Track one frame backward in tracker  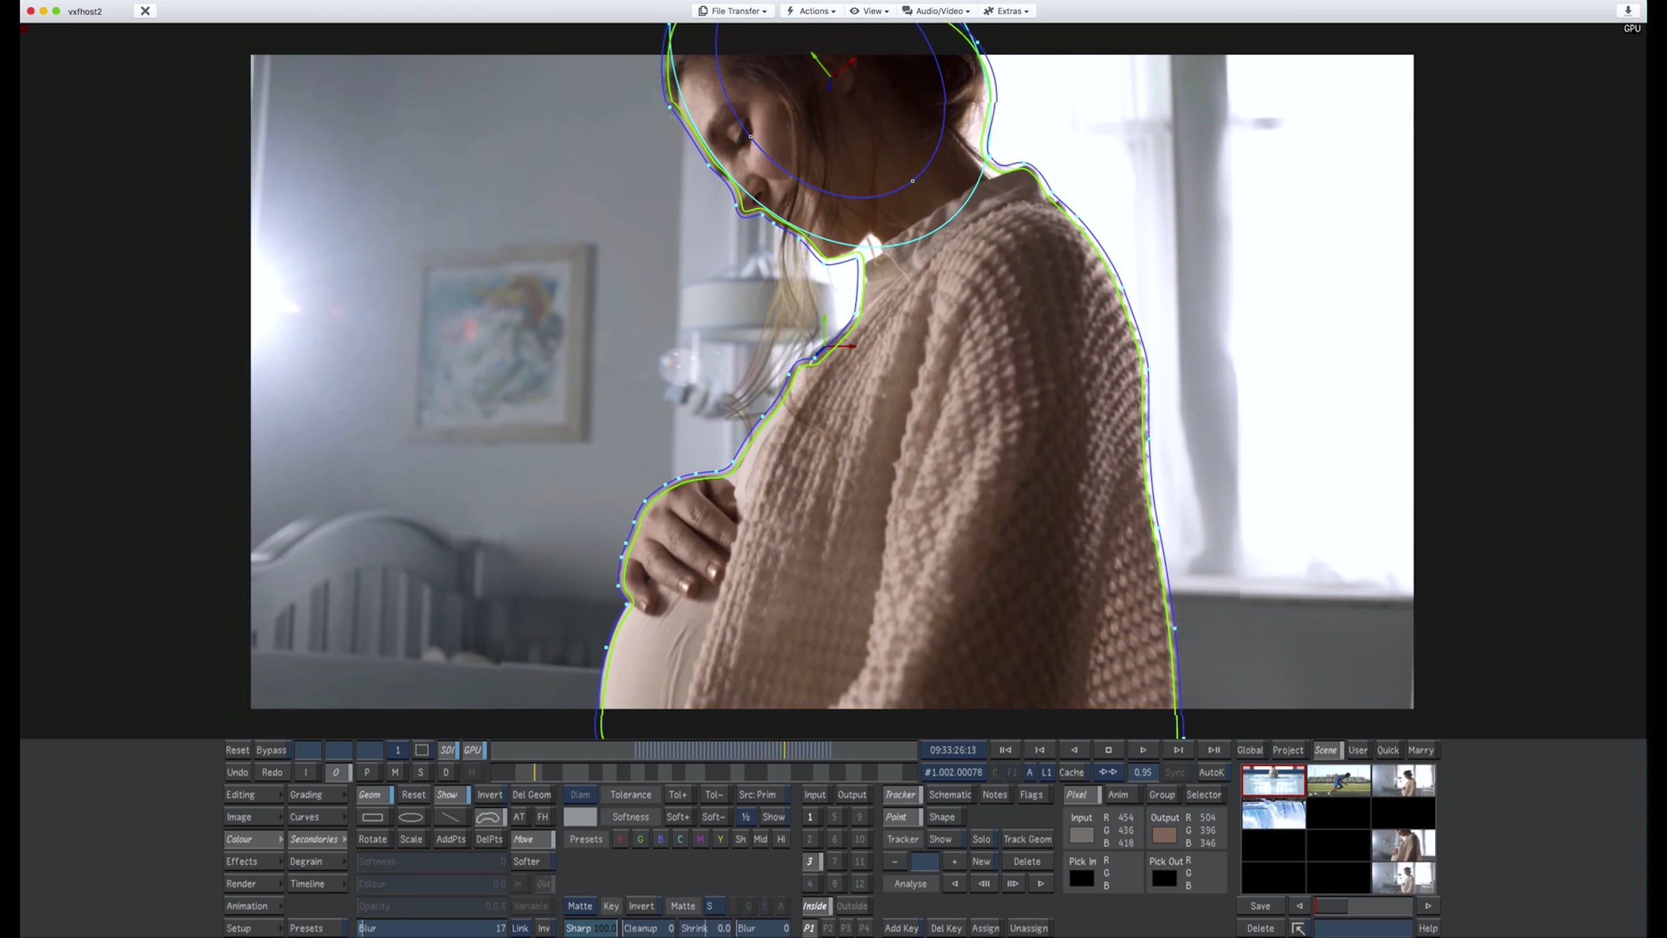(x=984, y=884)
